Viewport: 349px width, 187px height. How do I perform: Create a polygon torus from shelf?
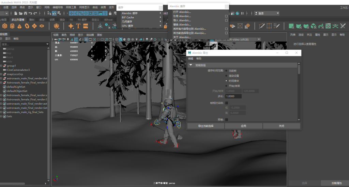[27, 26]
